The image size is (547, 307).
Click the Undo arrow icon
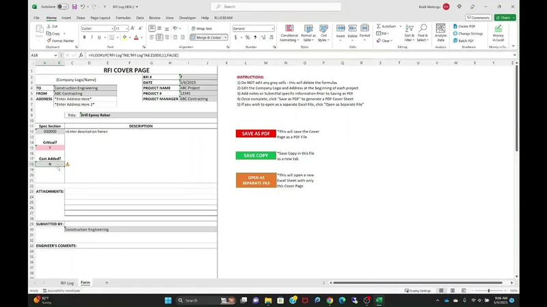tap(83, 7)
